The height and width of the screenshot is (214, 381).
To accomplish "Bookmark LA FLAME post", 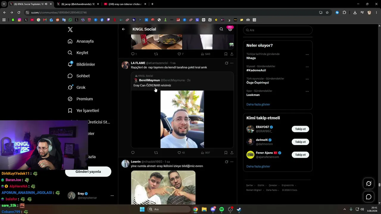I will [226, 152].
